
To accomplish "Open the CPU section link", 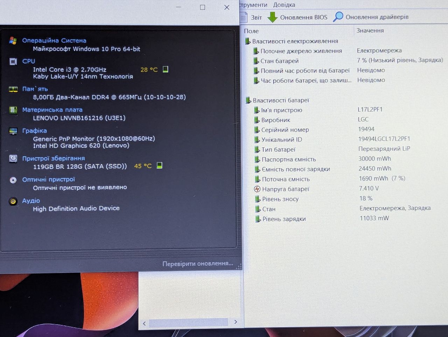I will pyautogui.click(x=29, y=61).
